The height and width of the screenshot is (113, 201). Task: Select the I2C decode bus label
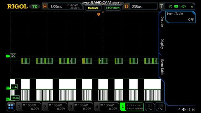pyautogui.click(x=13, y=56)
